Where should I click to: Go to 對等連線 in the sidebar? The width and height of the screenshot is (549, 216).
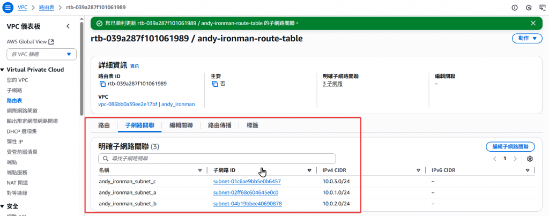[17, 192]
